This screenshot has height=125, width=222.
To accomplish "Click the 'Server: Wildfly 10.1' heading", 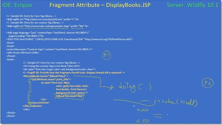I will pos(193,5).
